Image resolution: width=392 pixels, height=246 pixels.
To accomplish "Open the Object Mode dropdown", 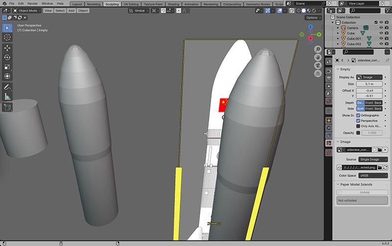I will (x=26, y=10).
